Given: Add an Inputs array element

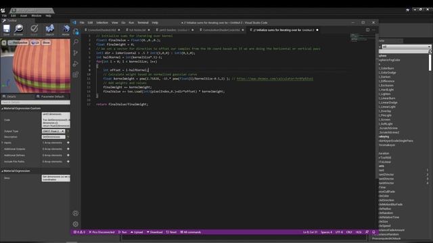Looking at the screenshot, I should [68, 142].
